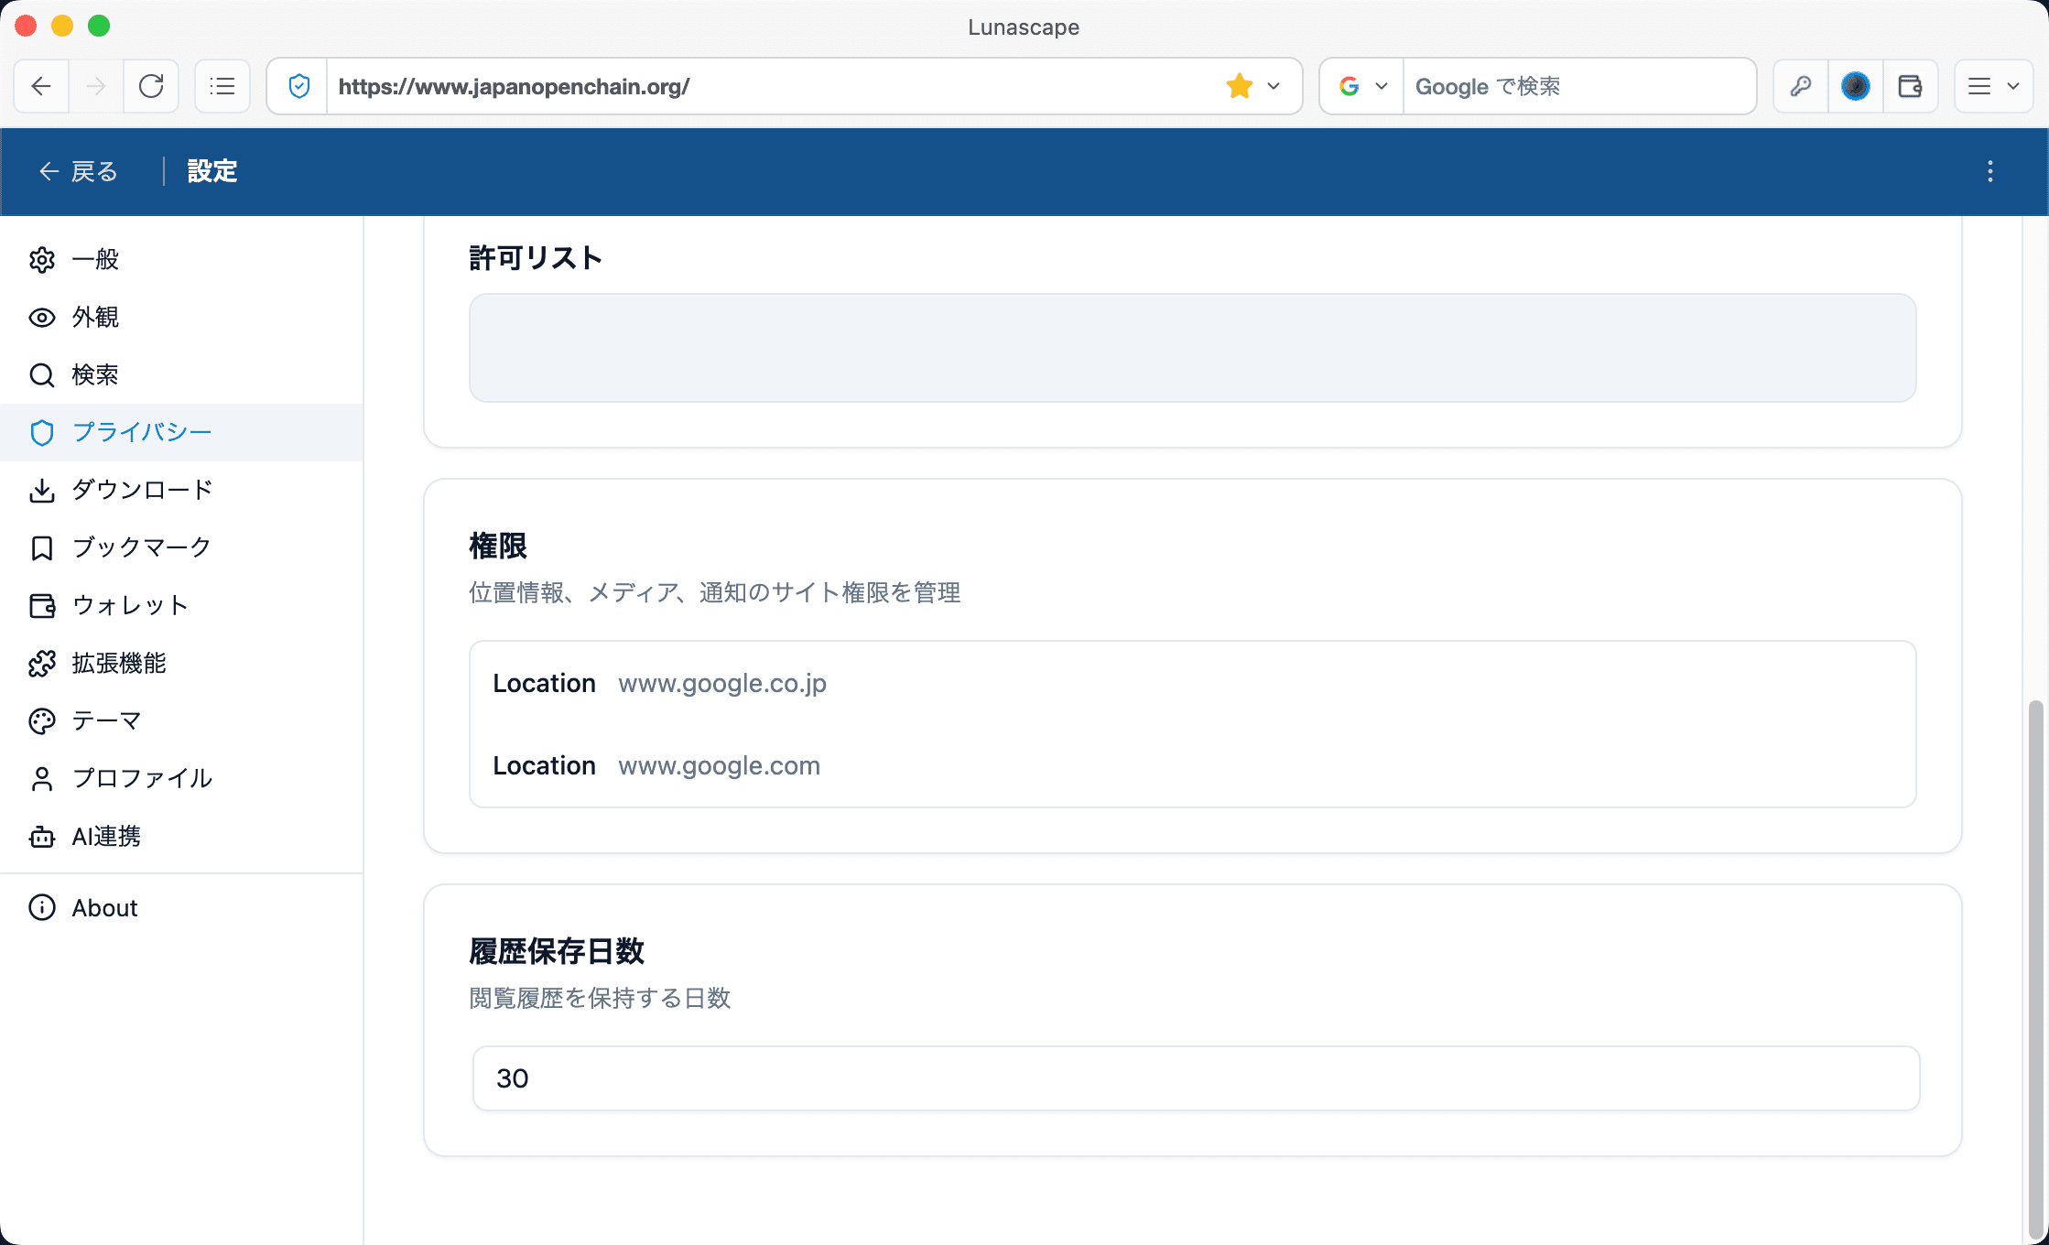
Task: Select 一般 in settings sidebar
Action: (x=181, y=260)
